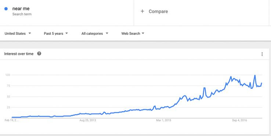The height and width of the screenshot is (136, 271).
Task: Open the All categories dropdown
Action: [95, 34]
